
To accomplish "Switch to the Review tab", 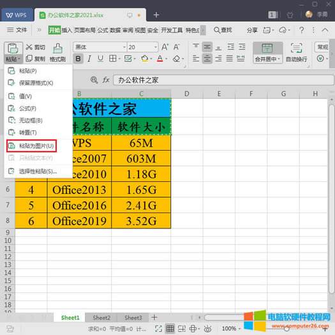I will coord(128,30).
